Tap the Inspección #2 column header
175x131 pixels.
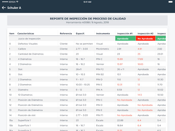coord(145,33)
